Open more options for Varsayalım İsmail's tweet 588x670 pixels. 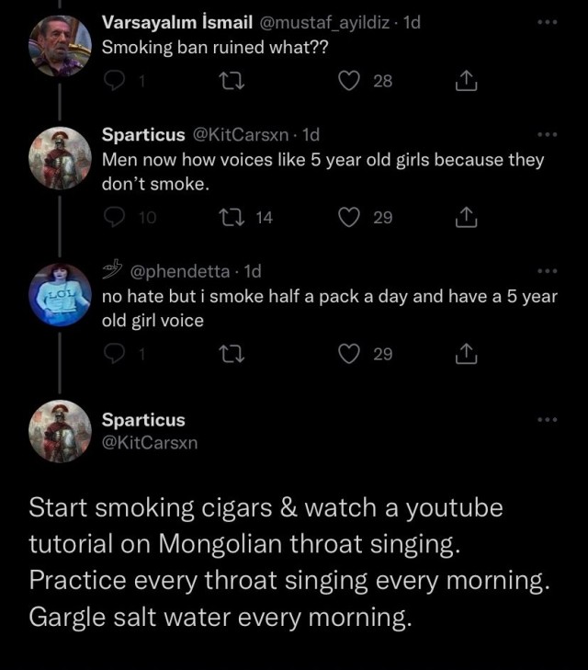pyautogui.click(x=548, y=23)
